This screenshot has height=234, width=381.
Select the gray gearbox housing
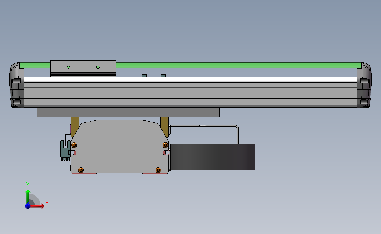point(119,148)
